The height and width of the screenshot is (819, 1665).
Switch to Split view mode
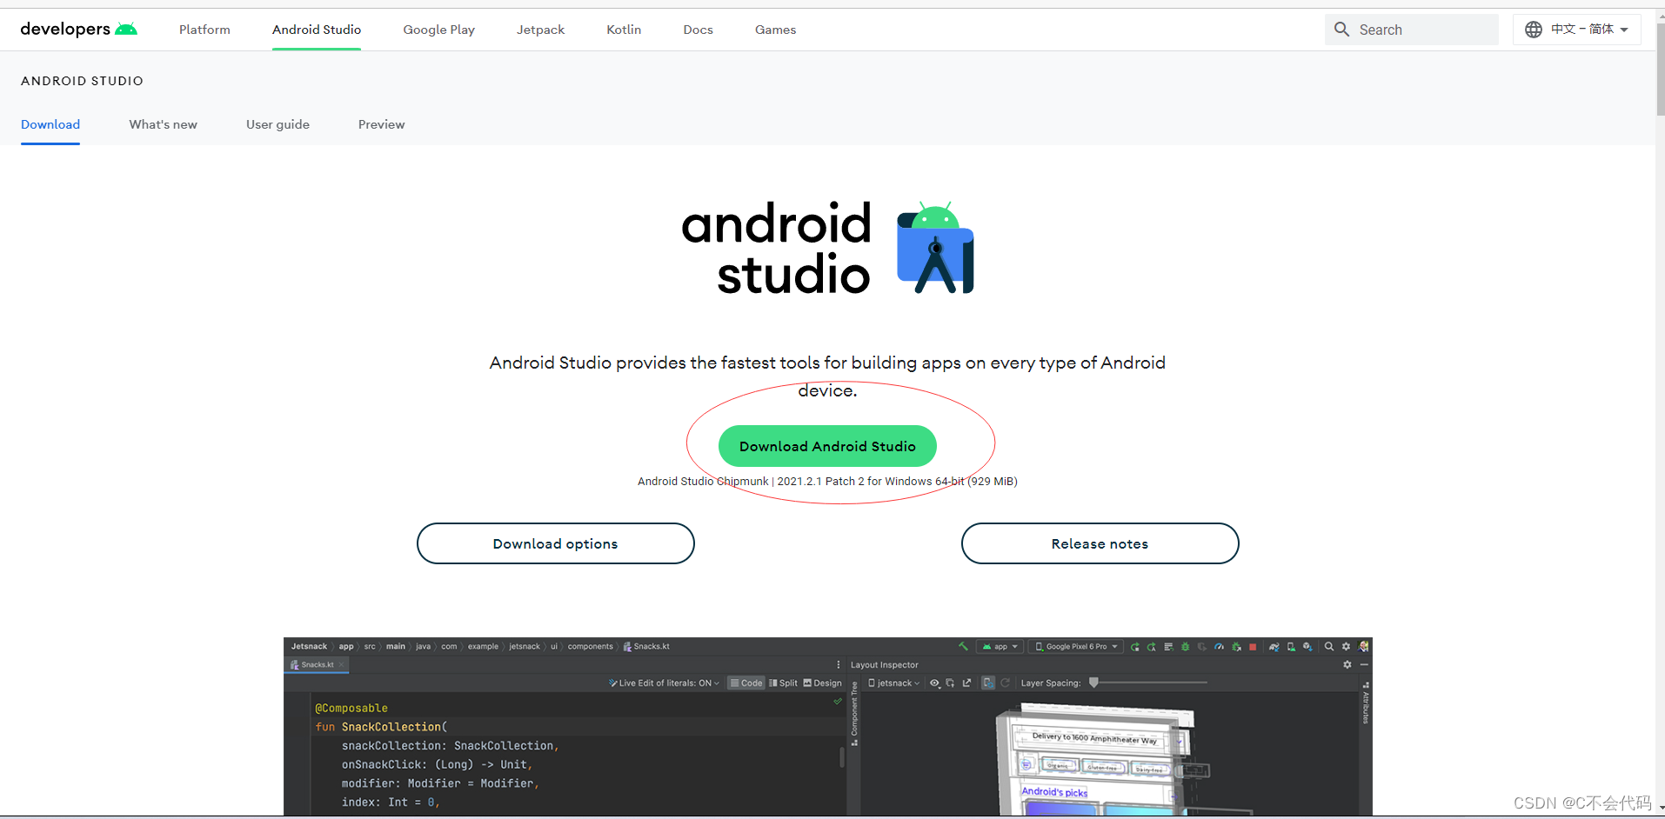[782, 683]
